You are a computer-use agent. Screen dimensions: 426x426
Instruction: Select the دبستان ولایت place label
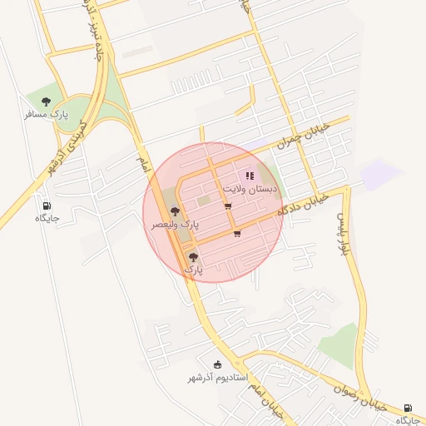250,190
